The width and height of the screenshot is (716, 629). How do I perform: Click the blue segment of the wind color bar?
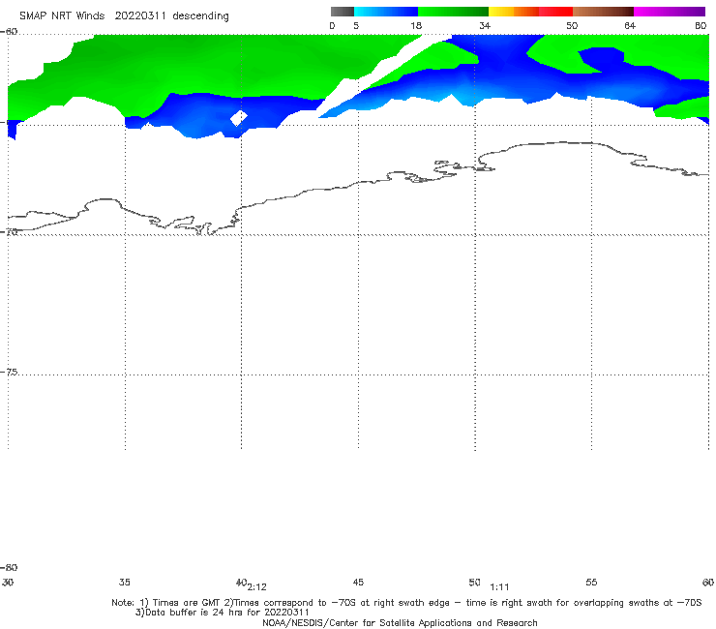(x=386, y=12)
